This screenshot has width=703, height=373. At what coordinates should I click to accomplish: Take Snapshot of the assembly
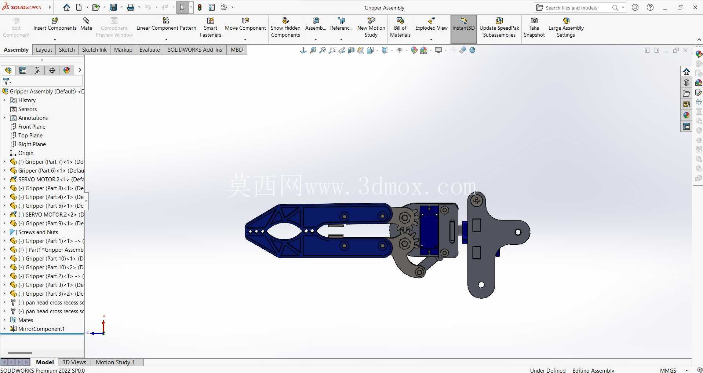coord(534,27)
